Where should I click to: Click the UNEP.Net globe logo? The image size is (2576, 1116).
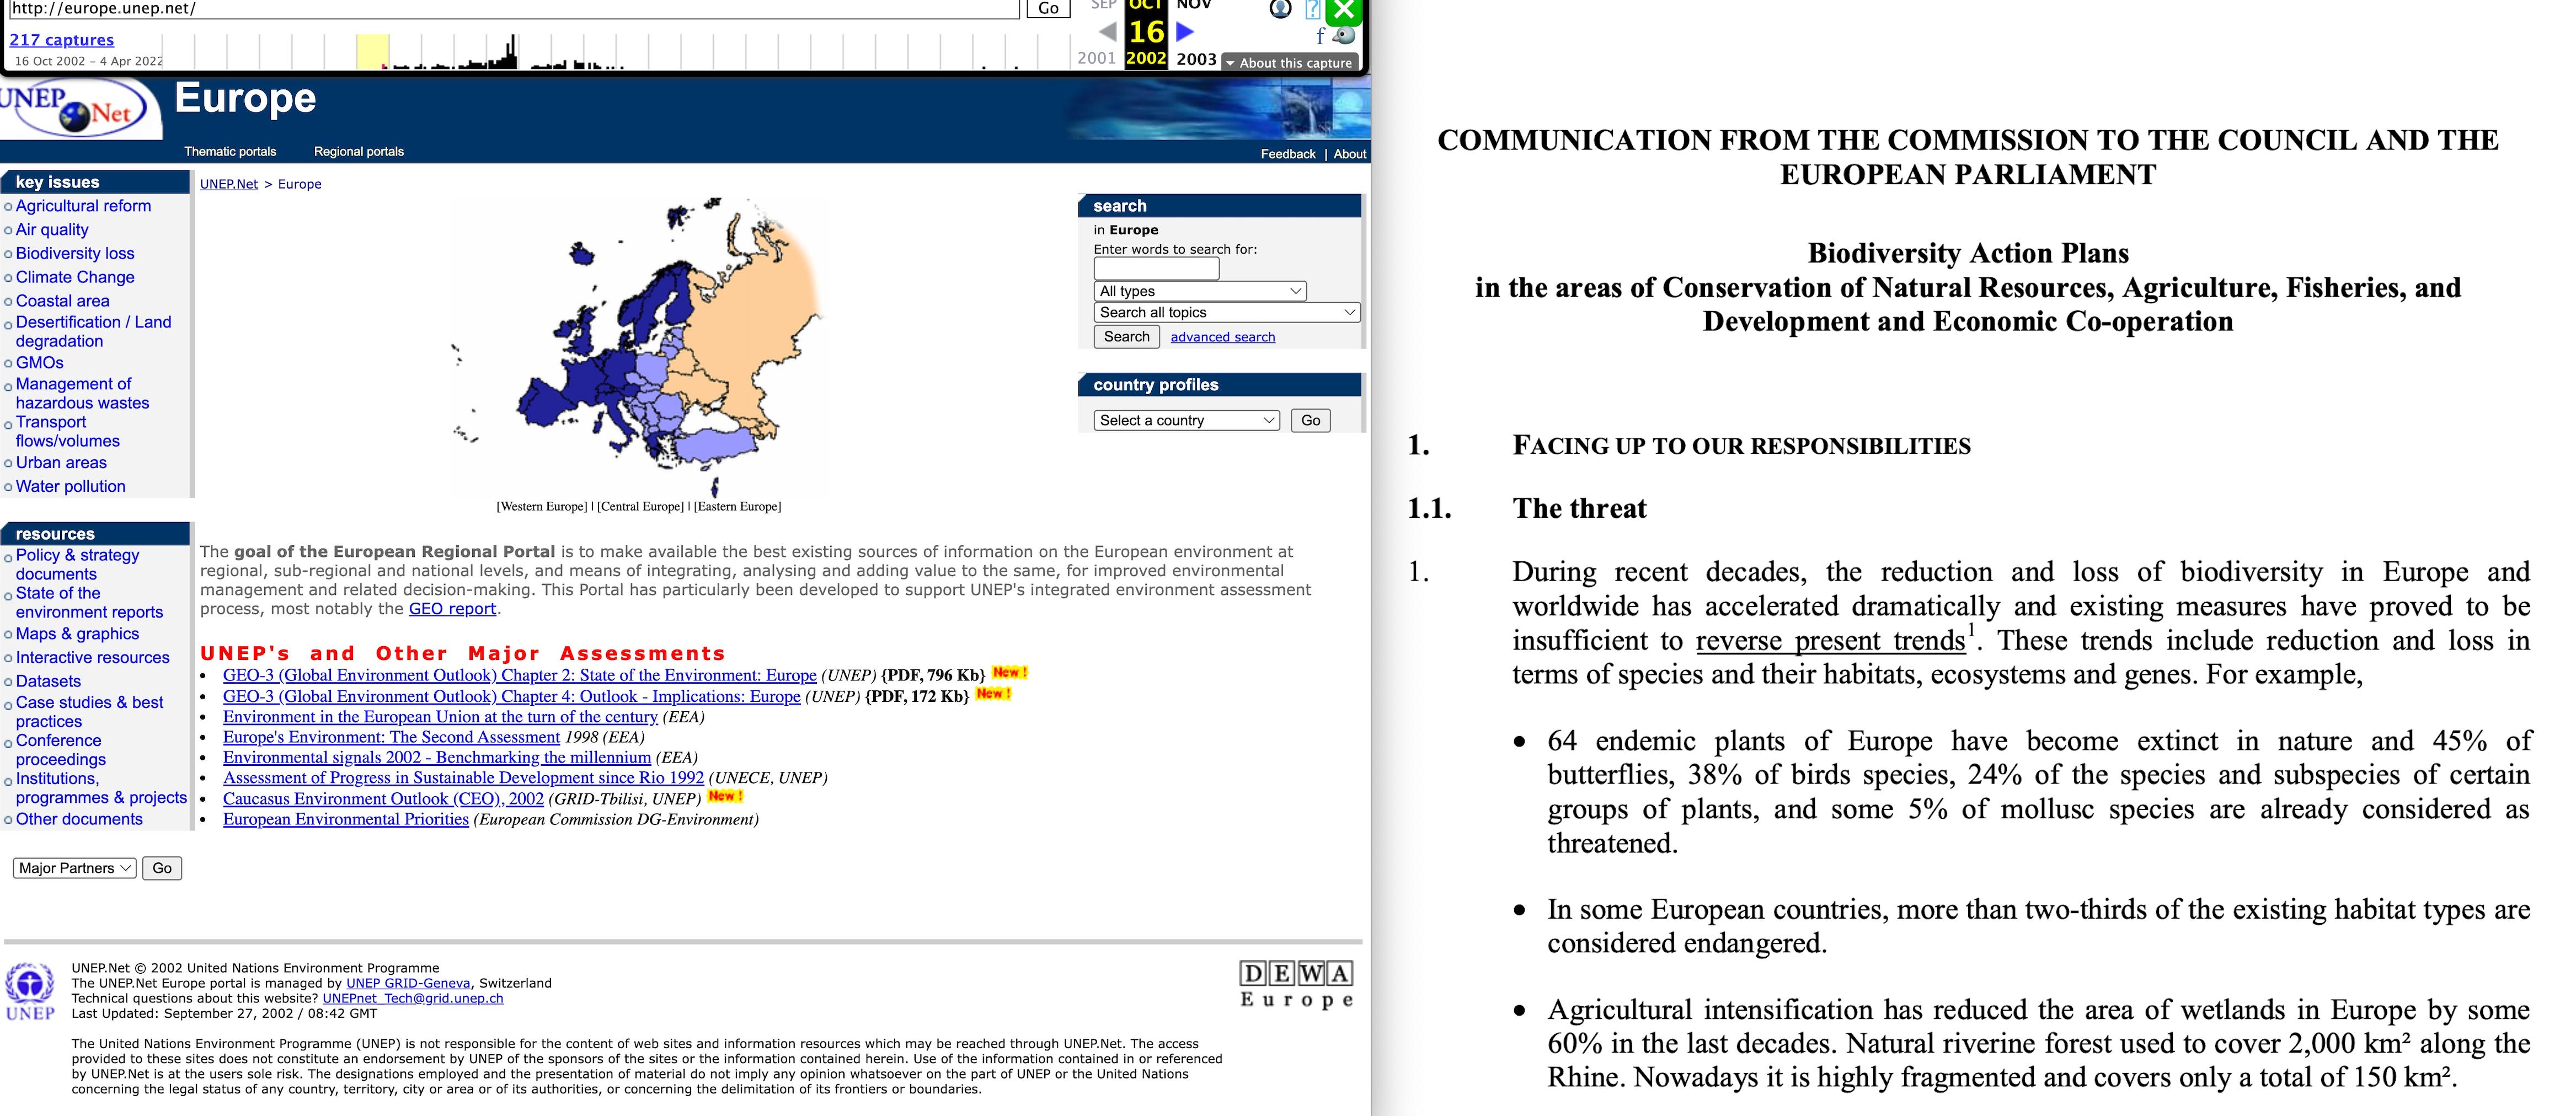click(80, 108)
